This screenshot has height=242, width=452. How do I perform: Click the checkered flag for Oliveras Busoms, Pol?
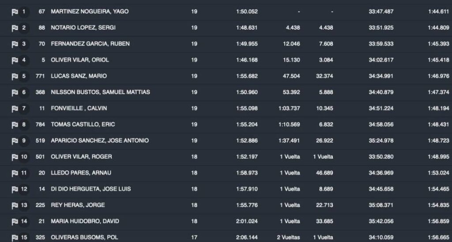[15, 237]
